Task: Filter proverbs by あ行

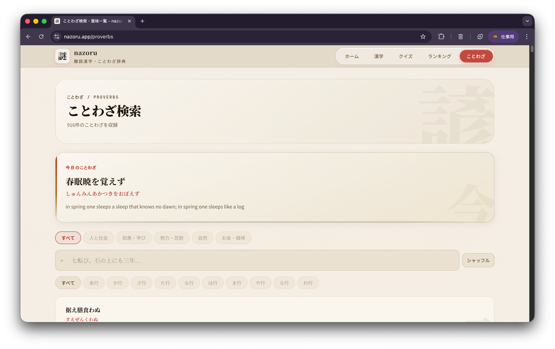Action: (94, 283)
